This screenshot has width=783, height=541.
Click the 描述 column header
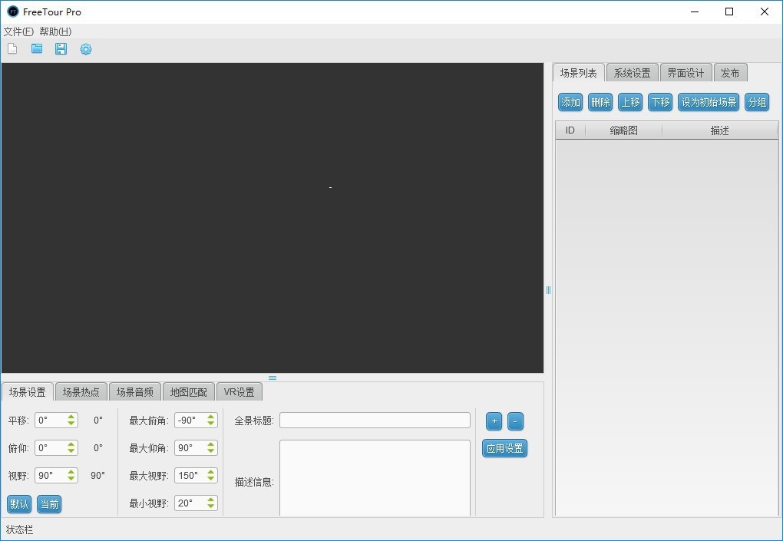click(719, 130)
